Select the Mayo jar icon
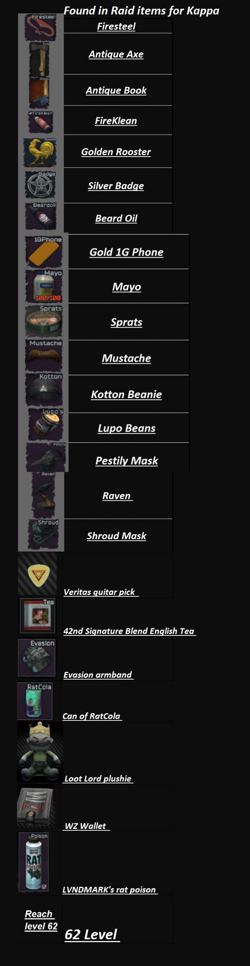250x966 pixels. click(44, 286)
